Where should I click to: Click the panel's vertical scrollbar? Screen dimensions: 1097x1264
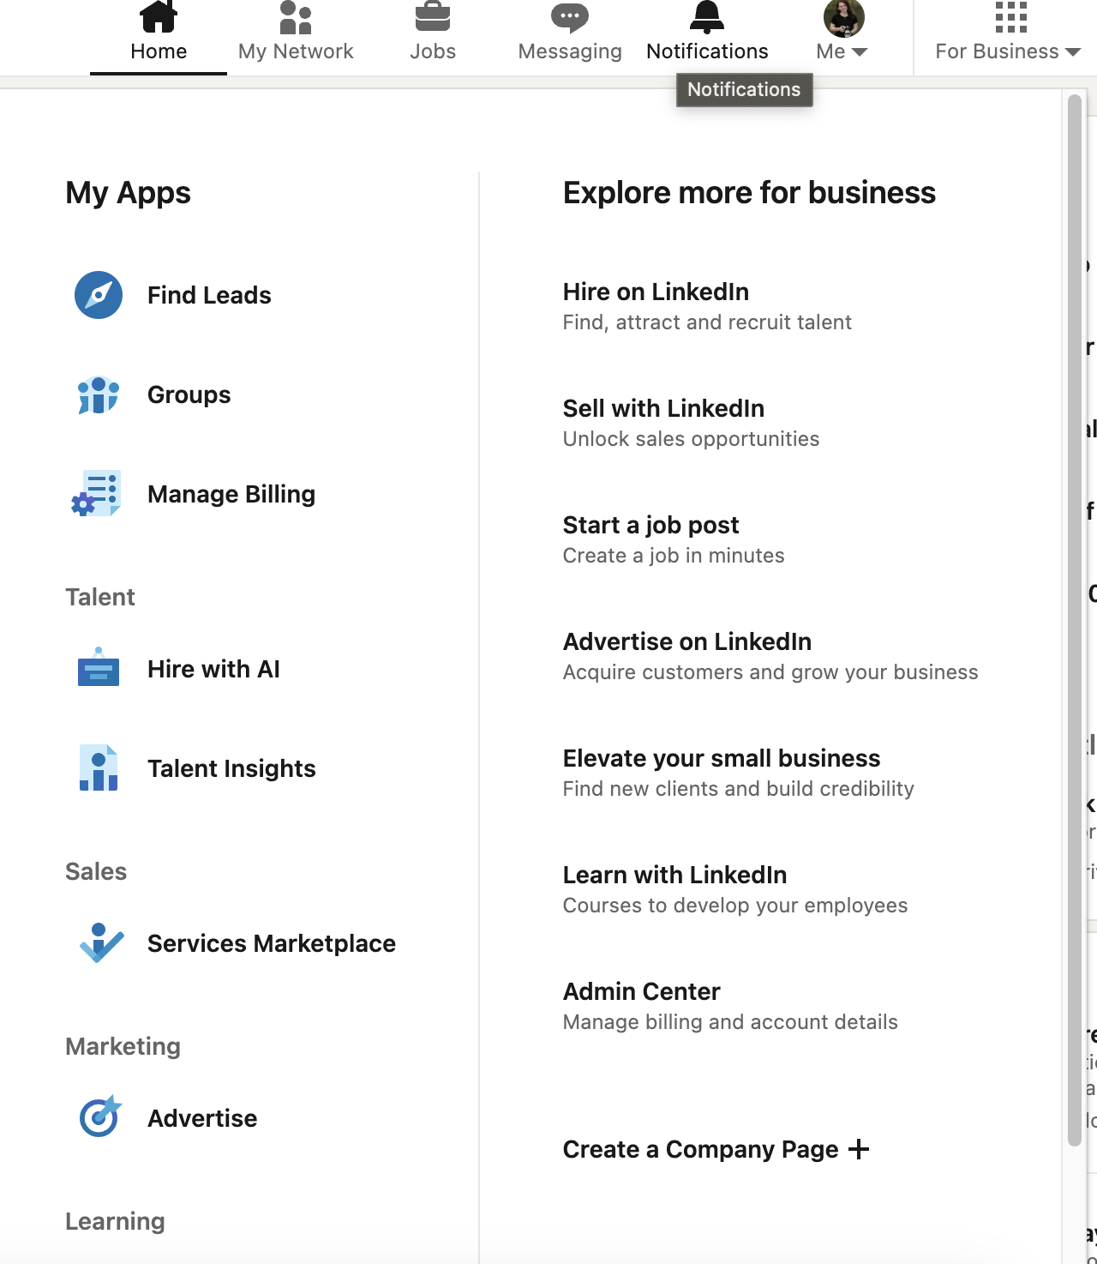[x=1075, y=619]
